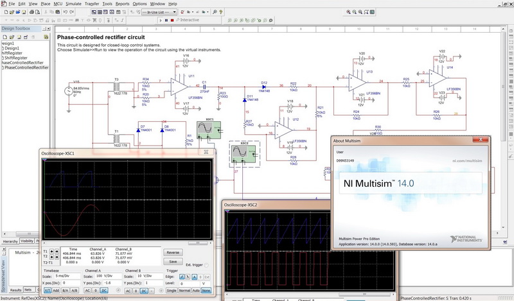Click open icon in Design Toolbox toolbar
This screenshot has height=301, width=514.
12,37
